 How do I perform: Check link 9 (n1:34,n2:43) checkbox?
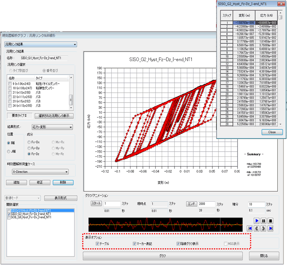click(x=10, y=84)
